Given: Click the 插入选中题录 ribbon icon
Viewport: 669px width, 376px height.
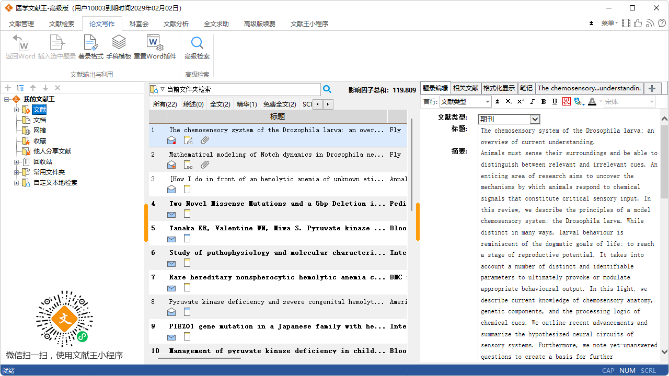Looking at the screenshot, I should click(57, 43).
